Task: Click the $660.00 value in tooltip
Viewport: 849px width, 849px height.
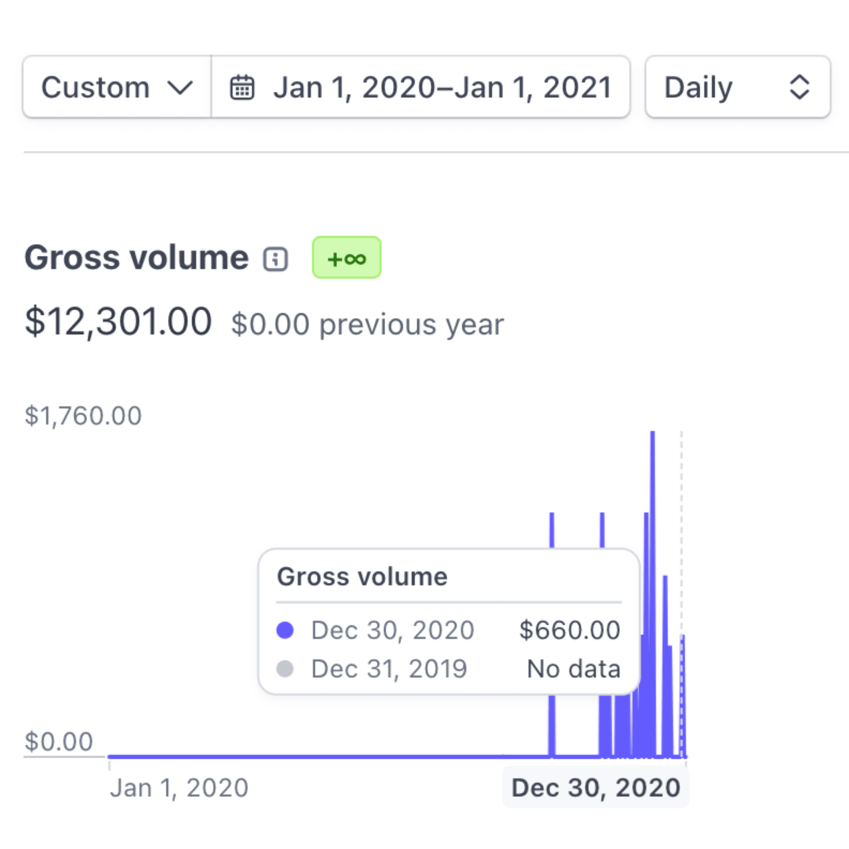Action: tap(570, 630)
